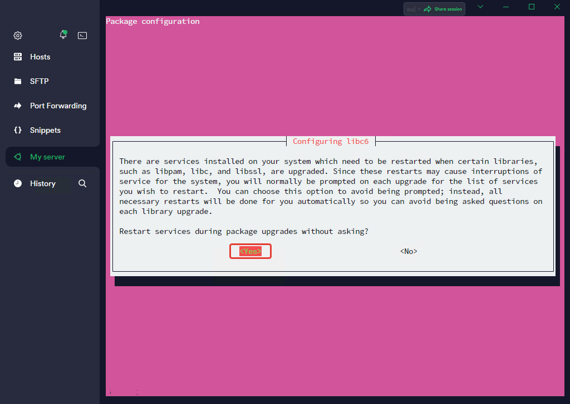This screenshot has height=404, width=570.
Task: Close the Termius window
Action: [x=557, y=7]
